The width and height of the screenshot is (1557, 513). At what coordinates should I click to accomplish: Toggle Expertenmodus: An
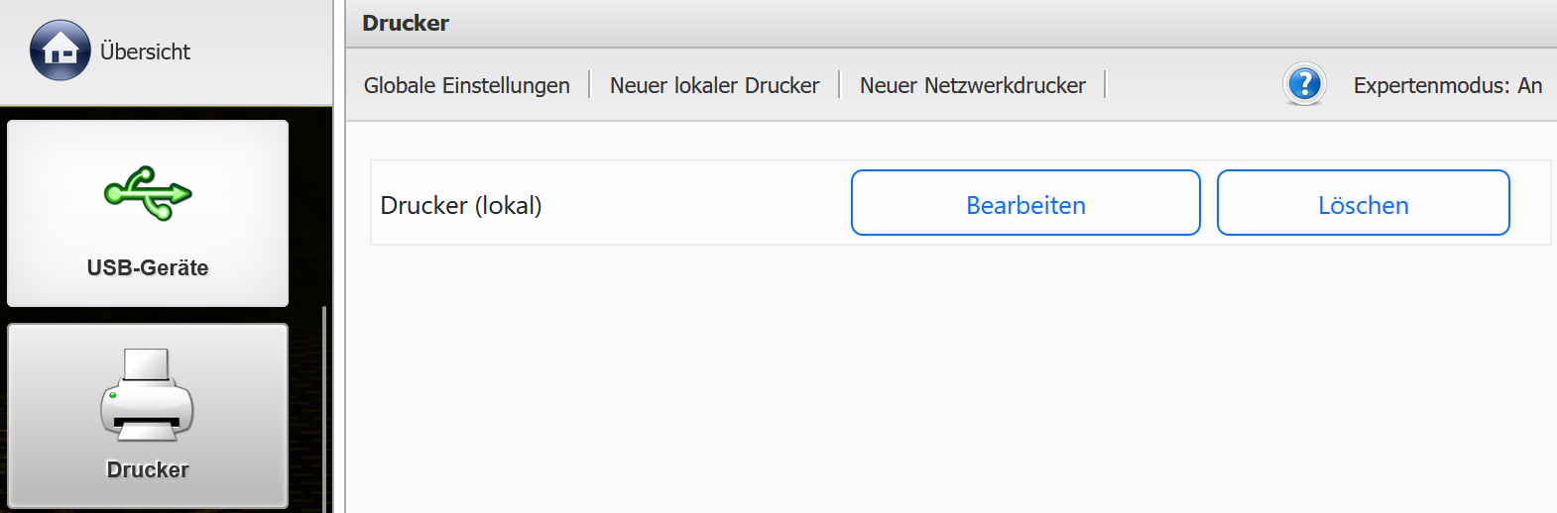click(1447, 85)
